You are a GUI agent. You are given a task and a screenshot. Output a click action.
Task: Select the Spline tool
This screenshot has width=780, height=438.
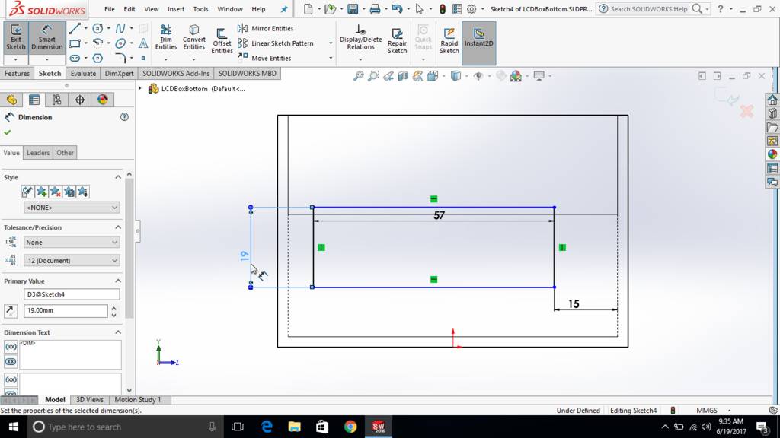click(x=120, y=28)
